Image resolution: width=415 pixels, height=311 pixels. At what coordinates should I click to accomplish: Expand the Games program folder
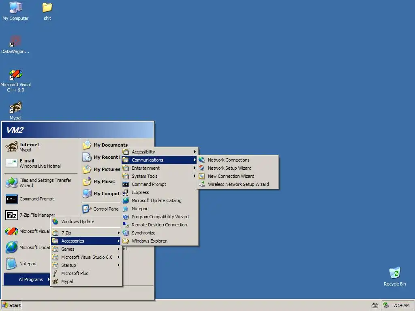point(86,249)
